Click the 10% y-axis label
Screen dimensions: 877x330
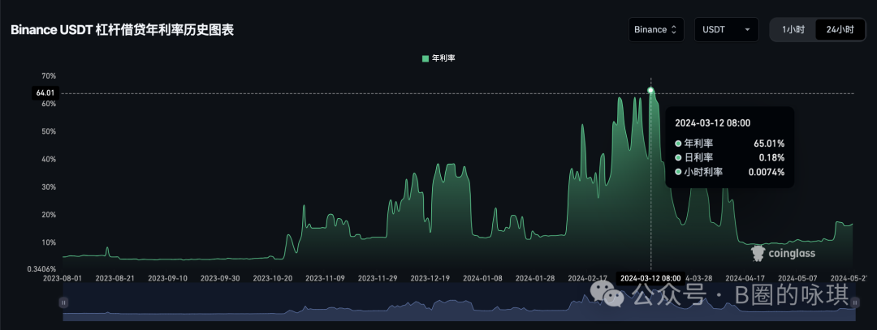coord(49,242)
